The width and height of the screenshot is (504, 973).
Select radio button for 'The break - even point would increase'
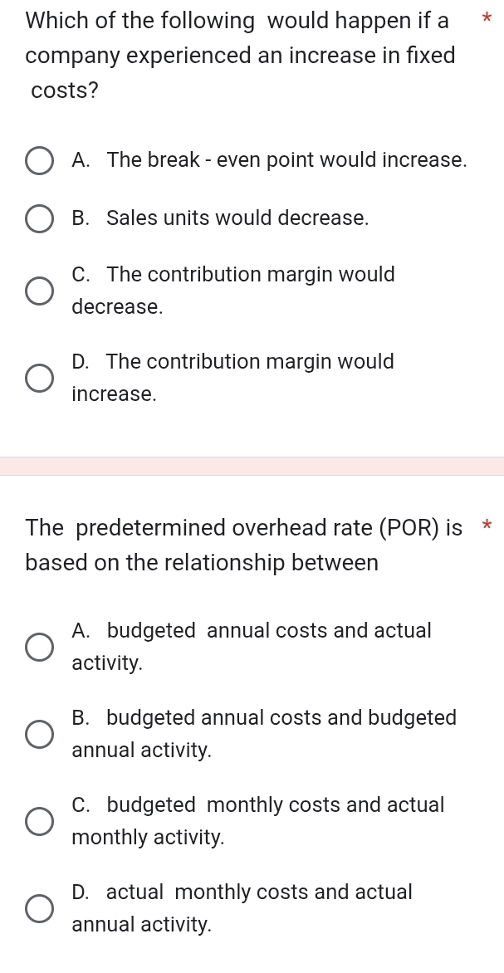pos(39,161)
